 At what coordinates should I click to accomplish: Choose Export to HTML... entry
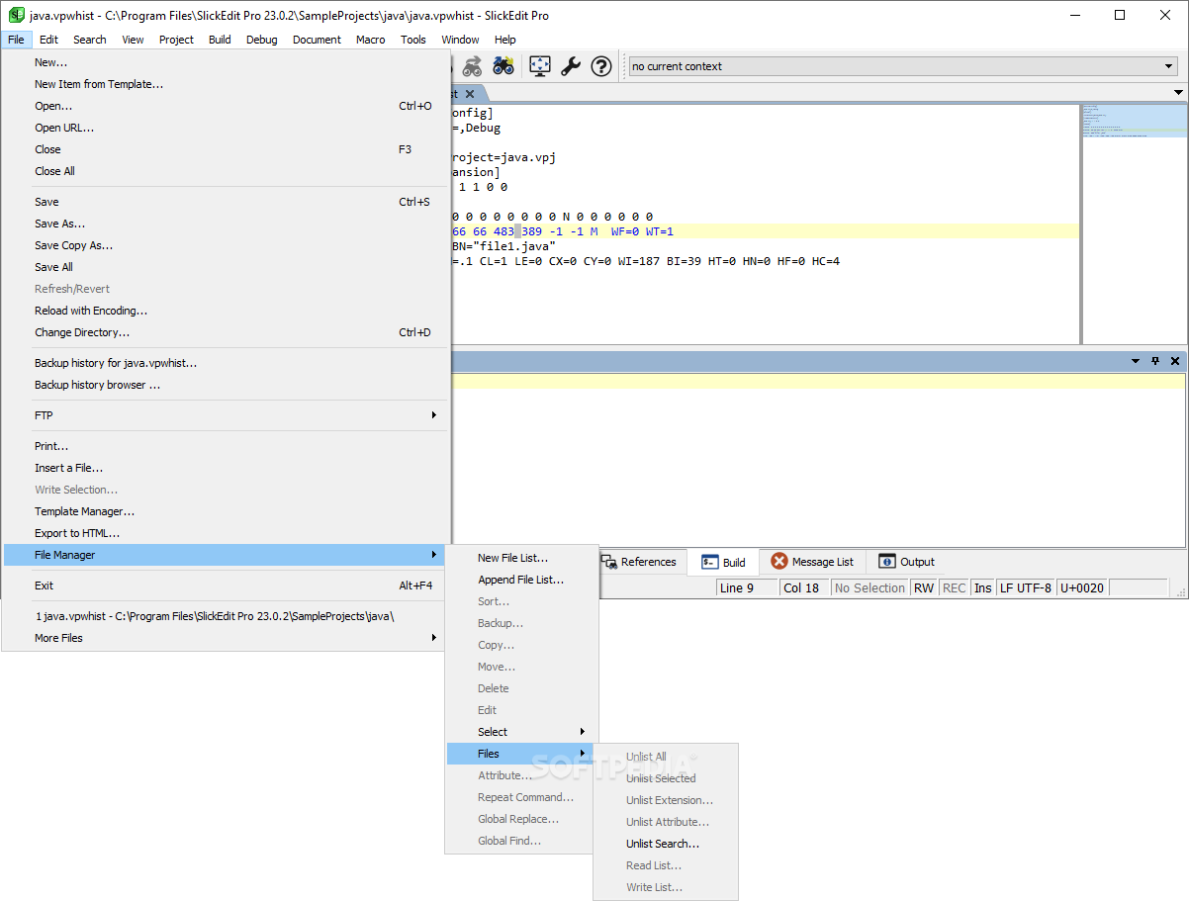pos(227,533)
